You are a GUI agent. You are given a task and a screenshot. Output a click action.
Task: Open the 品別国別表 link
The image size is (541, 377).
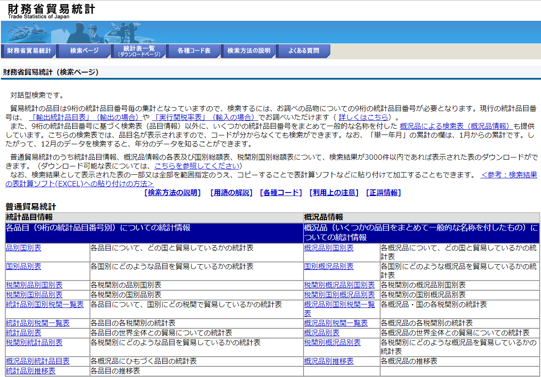point(23,248)
